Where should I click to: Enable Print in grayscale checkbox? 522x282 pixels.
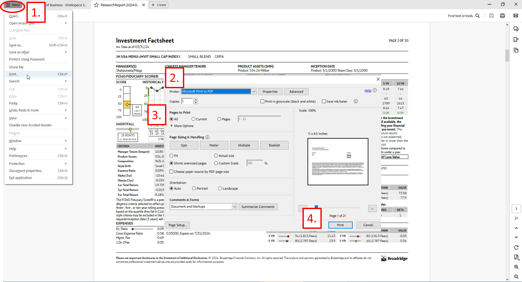click(x=262, y=101)
